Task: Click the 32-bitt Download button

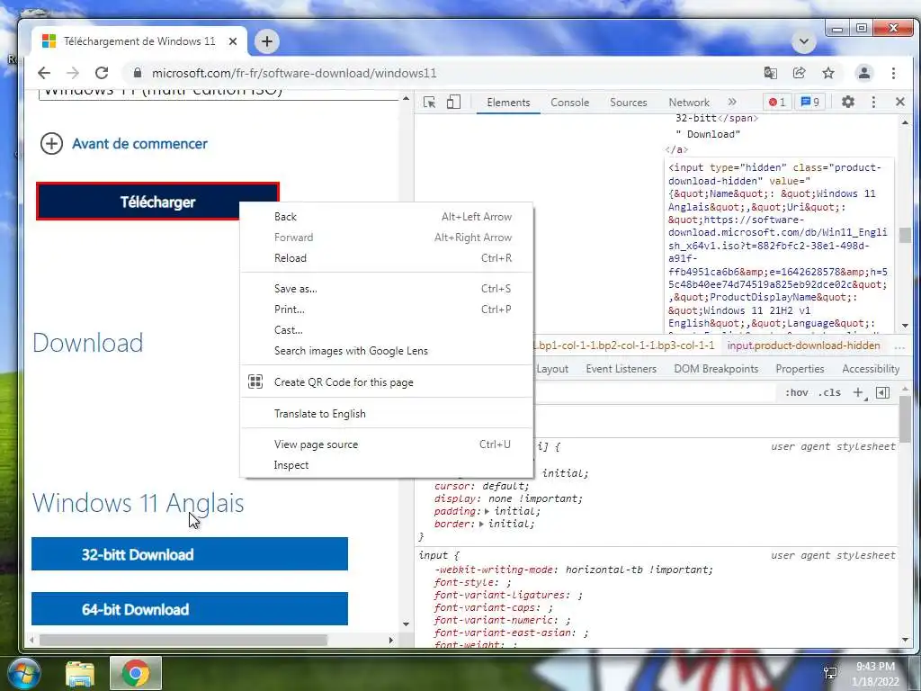Action: pos(189,554)
